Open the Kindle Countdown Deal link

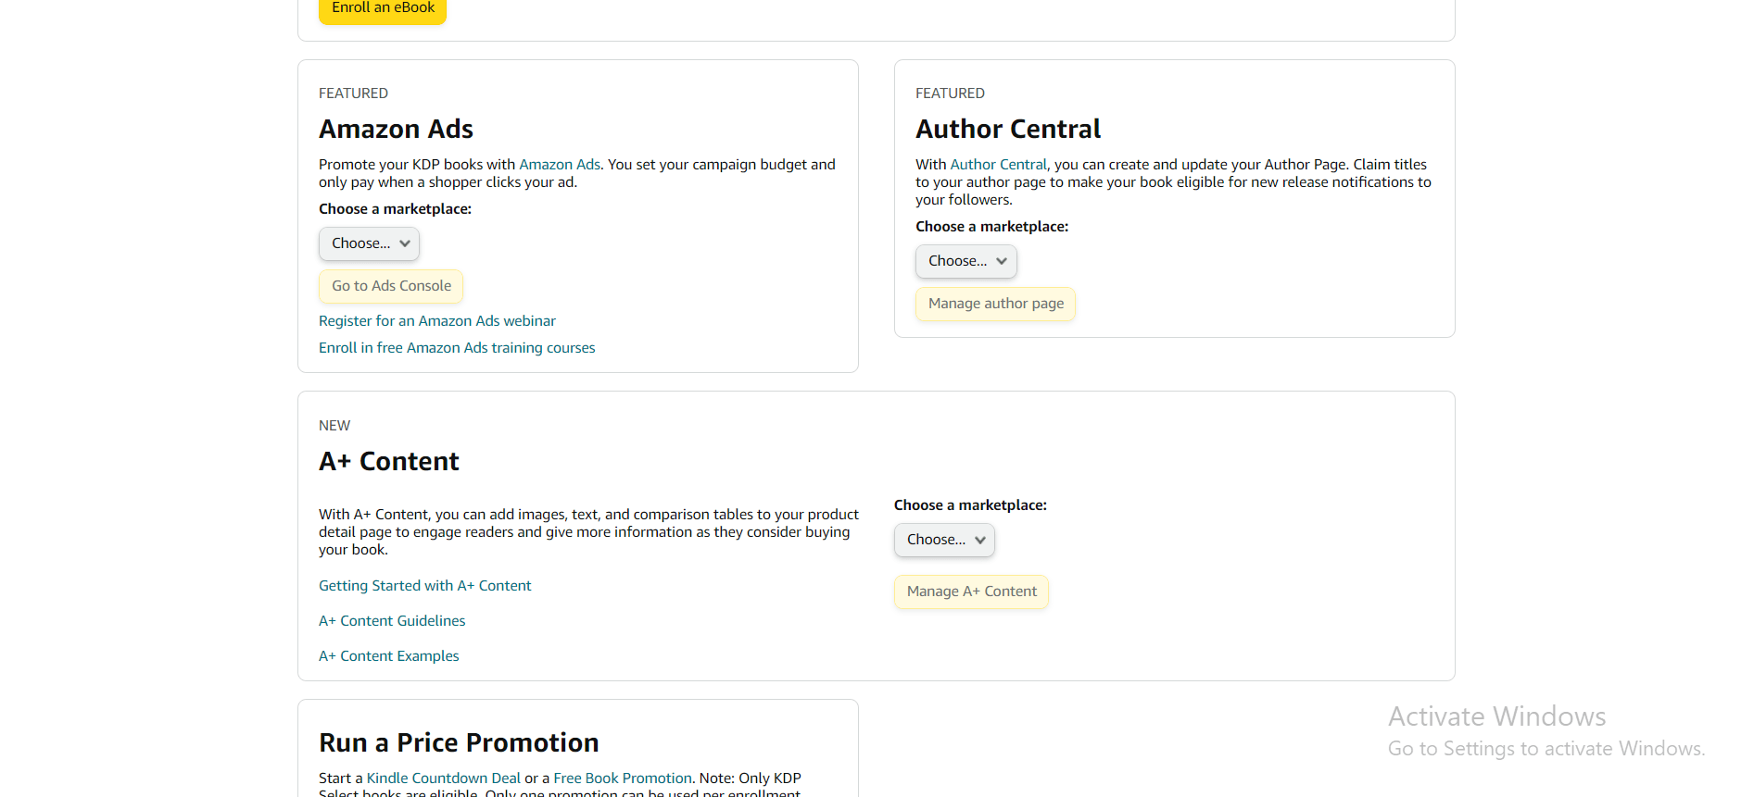click(x=442, y=778)
